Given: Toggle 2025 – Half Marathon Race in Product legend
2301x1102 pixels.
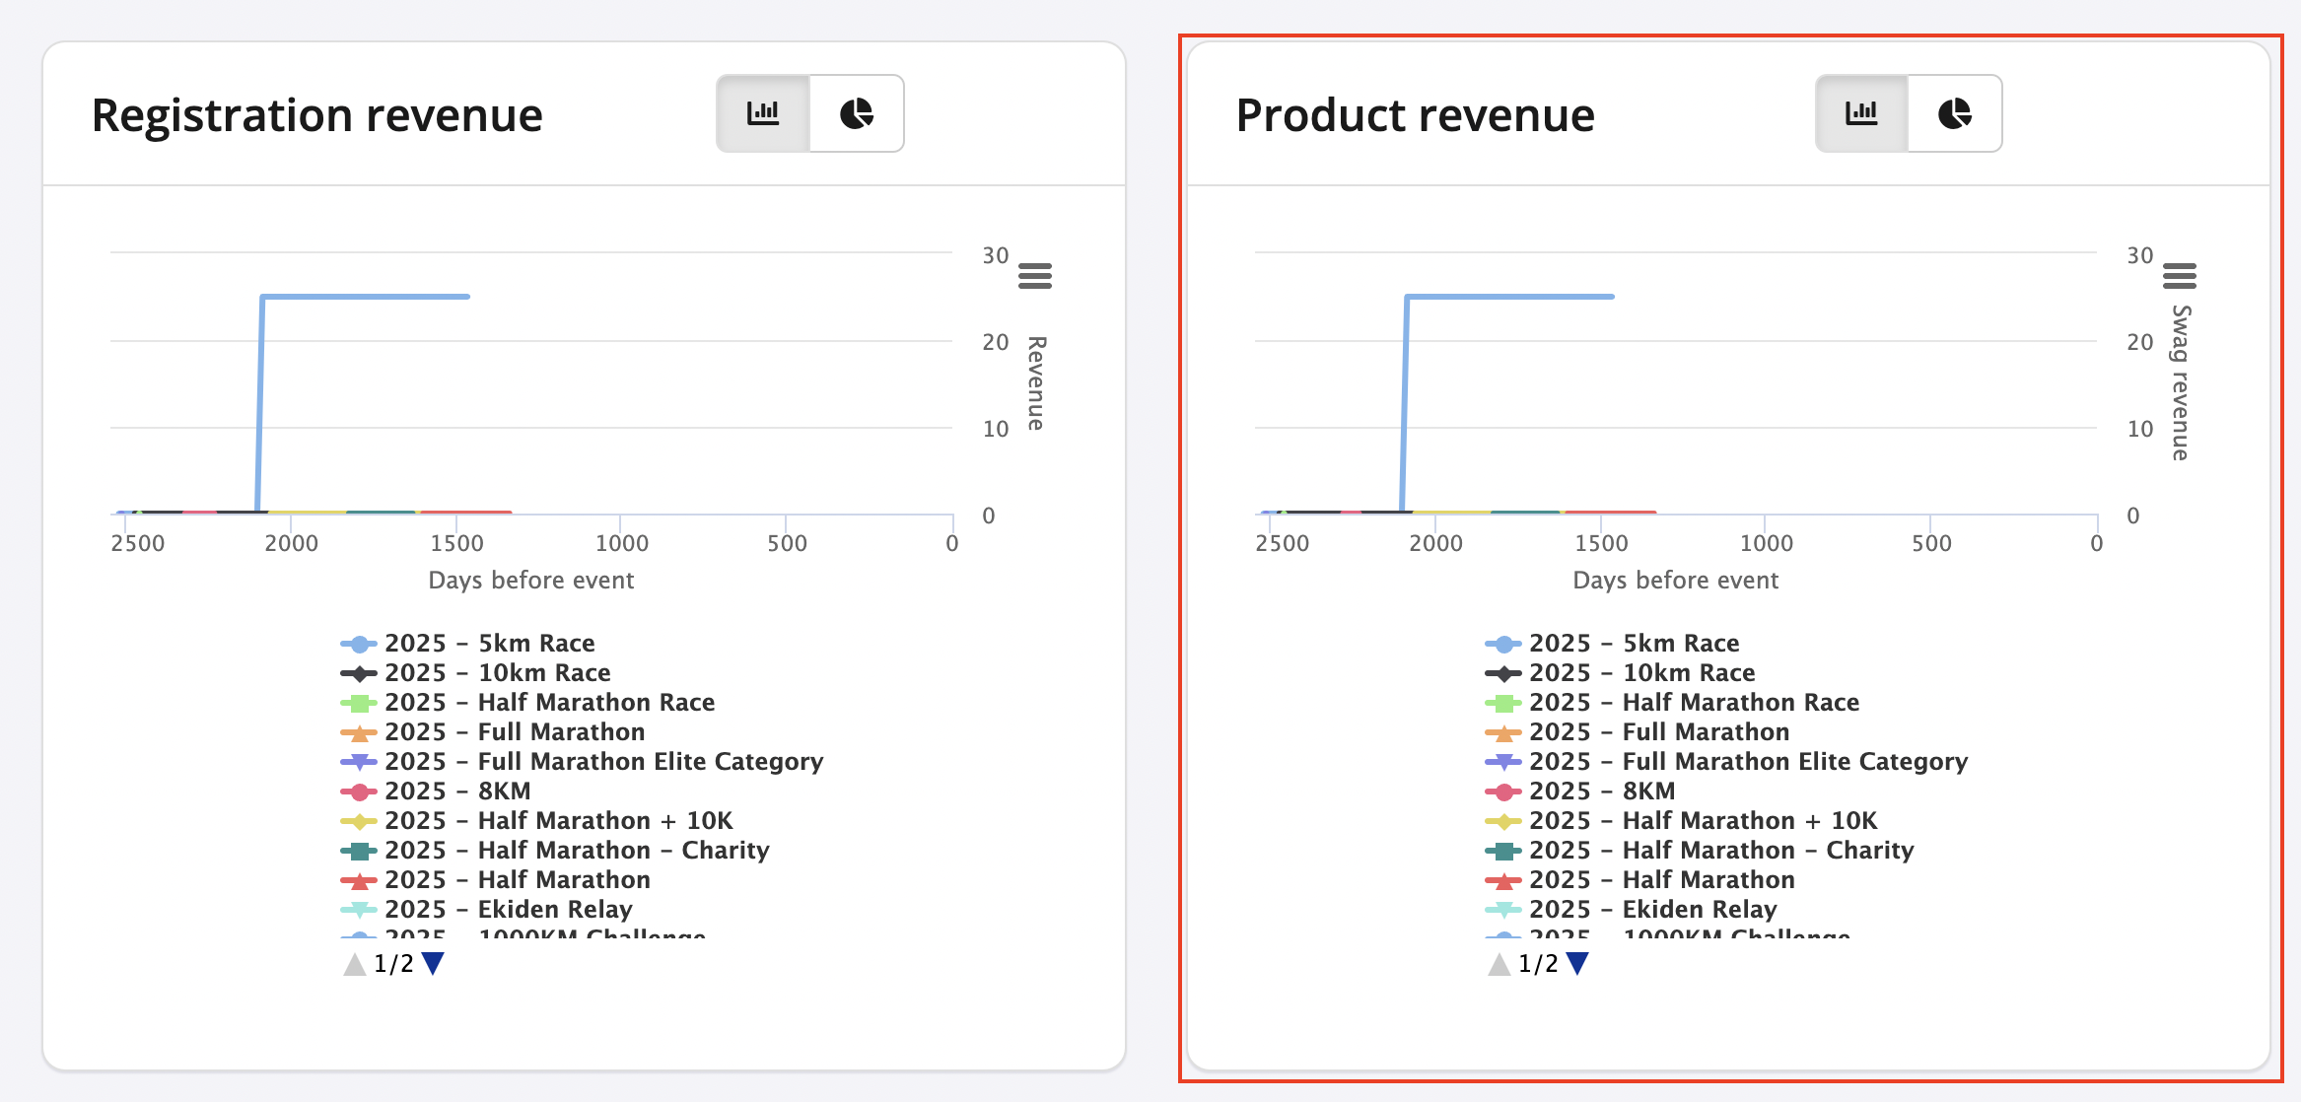Looking at the screenshot, I should click(x=1693, y=703).
